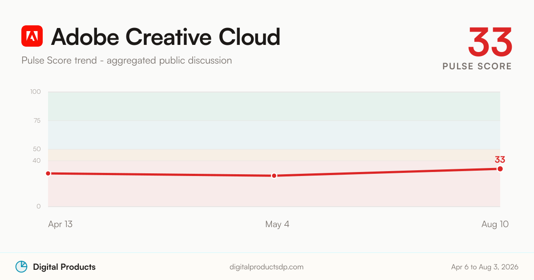
Task: Click the Apr 6 to Aug 3, 2026 date range
Action: [x=485, y=267]
